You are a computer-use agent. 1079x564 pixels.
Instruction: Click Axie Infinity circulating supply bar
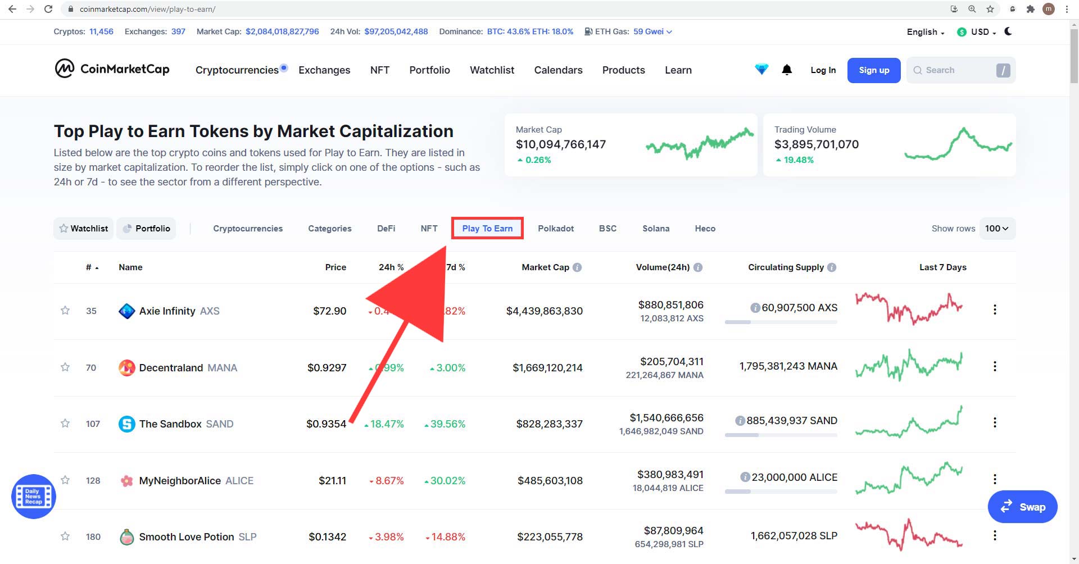tap(781, 322)
